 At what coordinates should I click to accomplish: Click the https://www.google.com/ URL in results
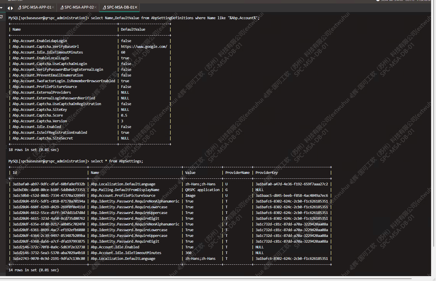click(144, 46)
